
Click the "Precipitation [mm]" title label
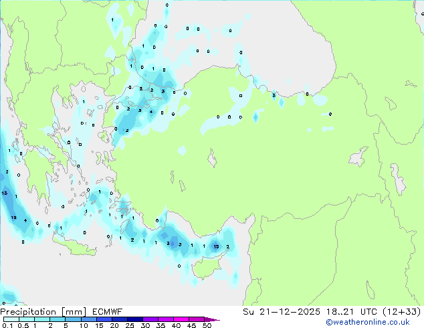point(41,311)
